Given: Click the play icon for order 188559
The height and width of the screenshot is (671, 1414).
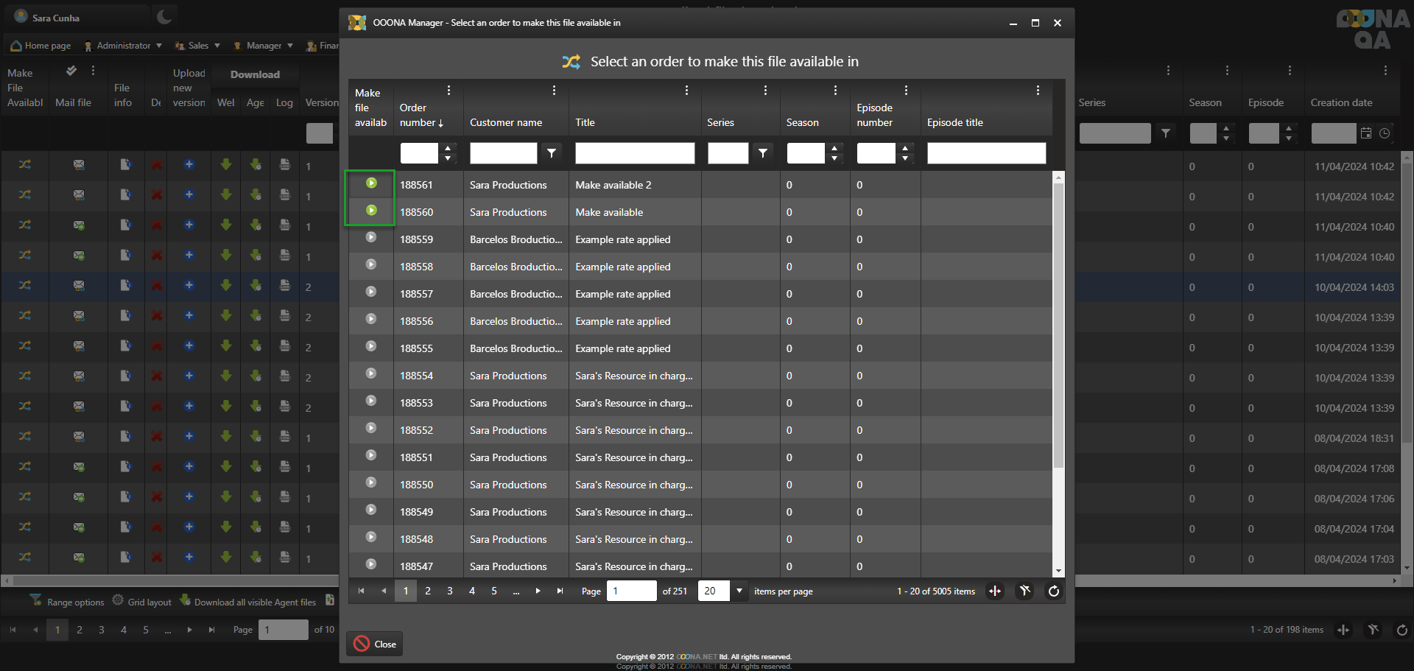Looking at the screenshot, I should 371,238.
